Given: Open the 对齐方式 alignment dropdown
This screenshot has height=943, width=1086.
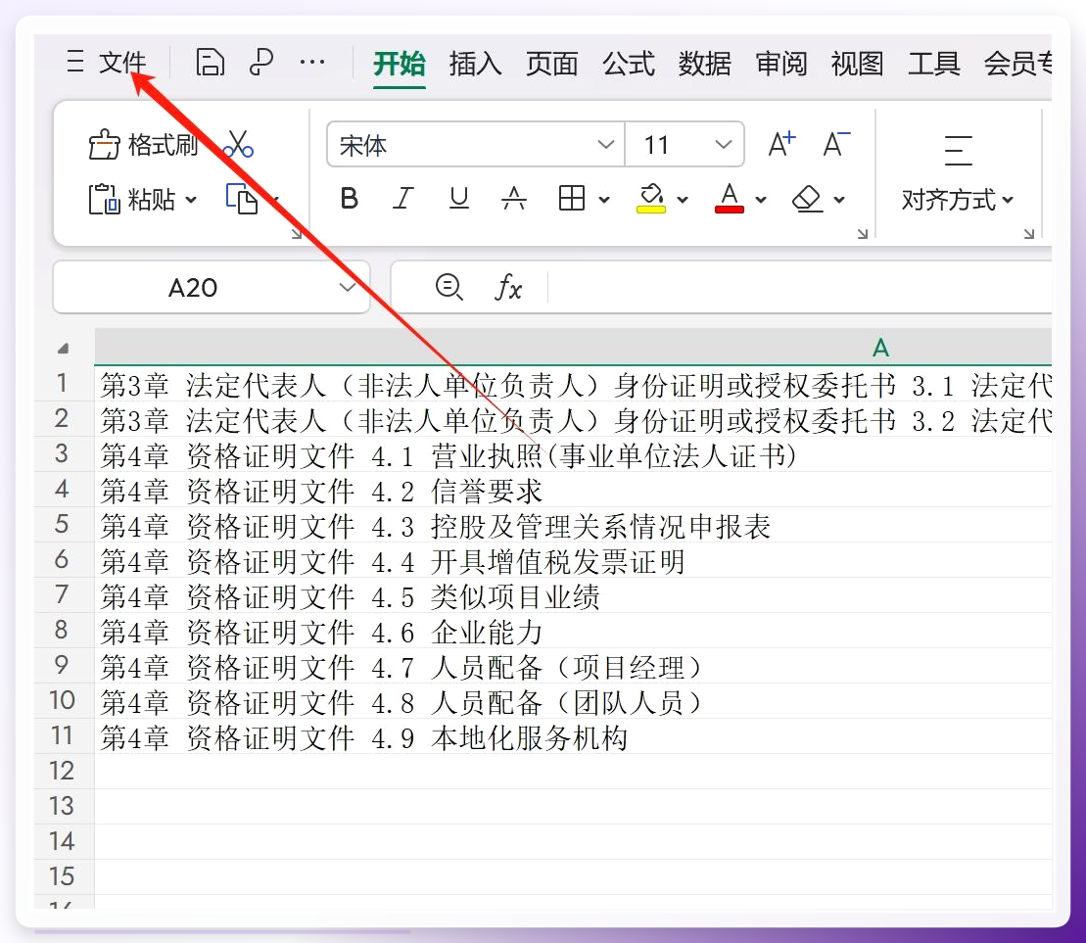Looking at the screenshot, I should click(x=957, y=200).
